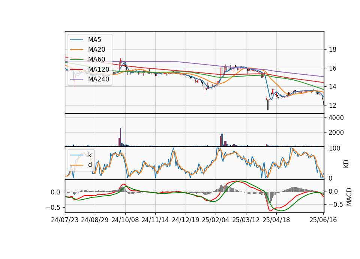
Task: Click the long black candlestick in April 2025
Action: click(268, 105)
